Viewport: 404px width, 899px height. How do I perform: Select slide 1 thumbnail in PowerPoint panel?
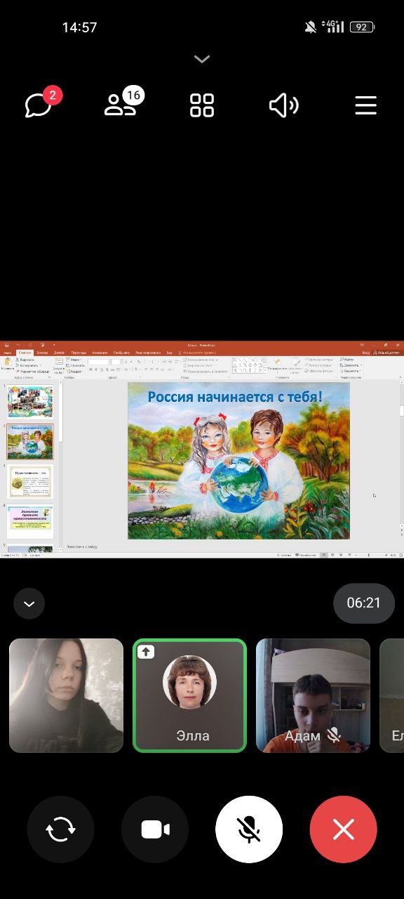pos(29,402)
